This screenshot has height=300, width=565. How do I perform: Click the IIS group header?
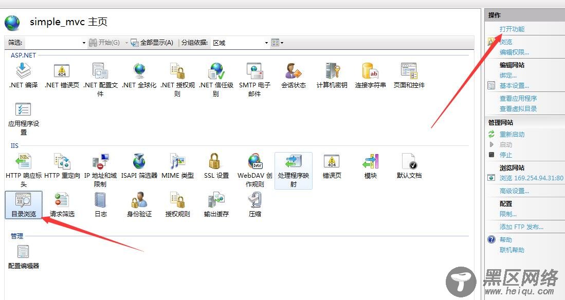click(x=14, y=145)
